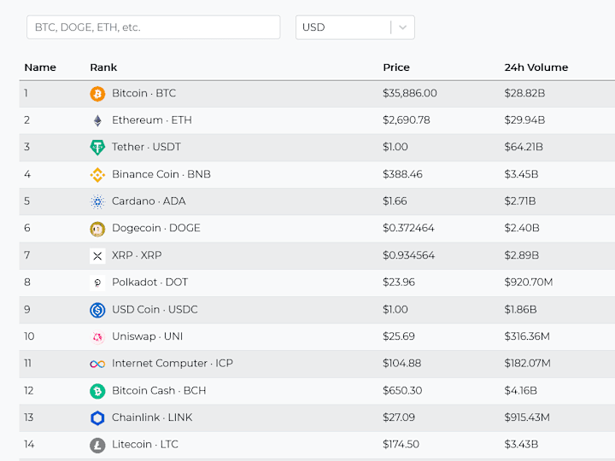615x461 pixels.
Task: Click the Uniswap volume $316.36M
Action: click(527, 336)
